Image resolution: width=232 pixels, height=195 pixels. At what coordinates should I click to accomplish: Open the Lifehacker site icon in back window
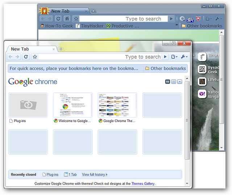pos(202,81)
